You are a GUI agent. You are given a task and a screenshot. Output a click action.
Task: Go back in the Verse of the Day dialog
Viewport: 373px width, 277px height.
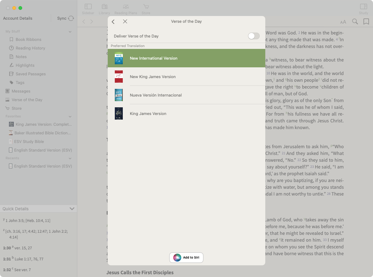113,22
